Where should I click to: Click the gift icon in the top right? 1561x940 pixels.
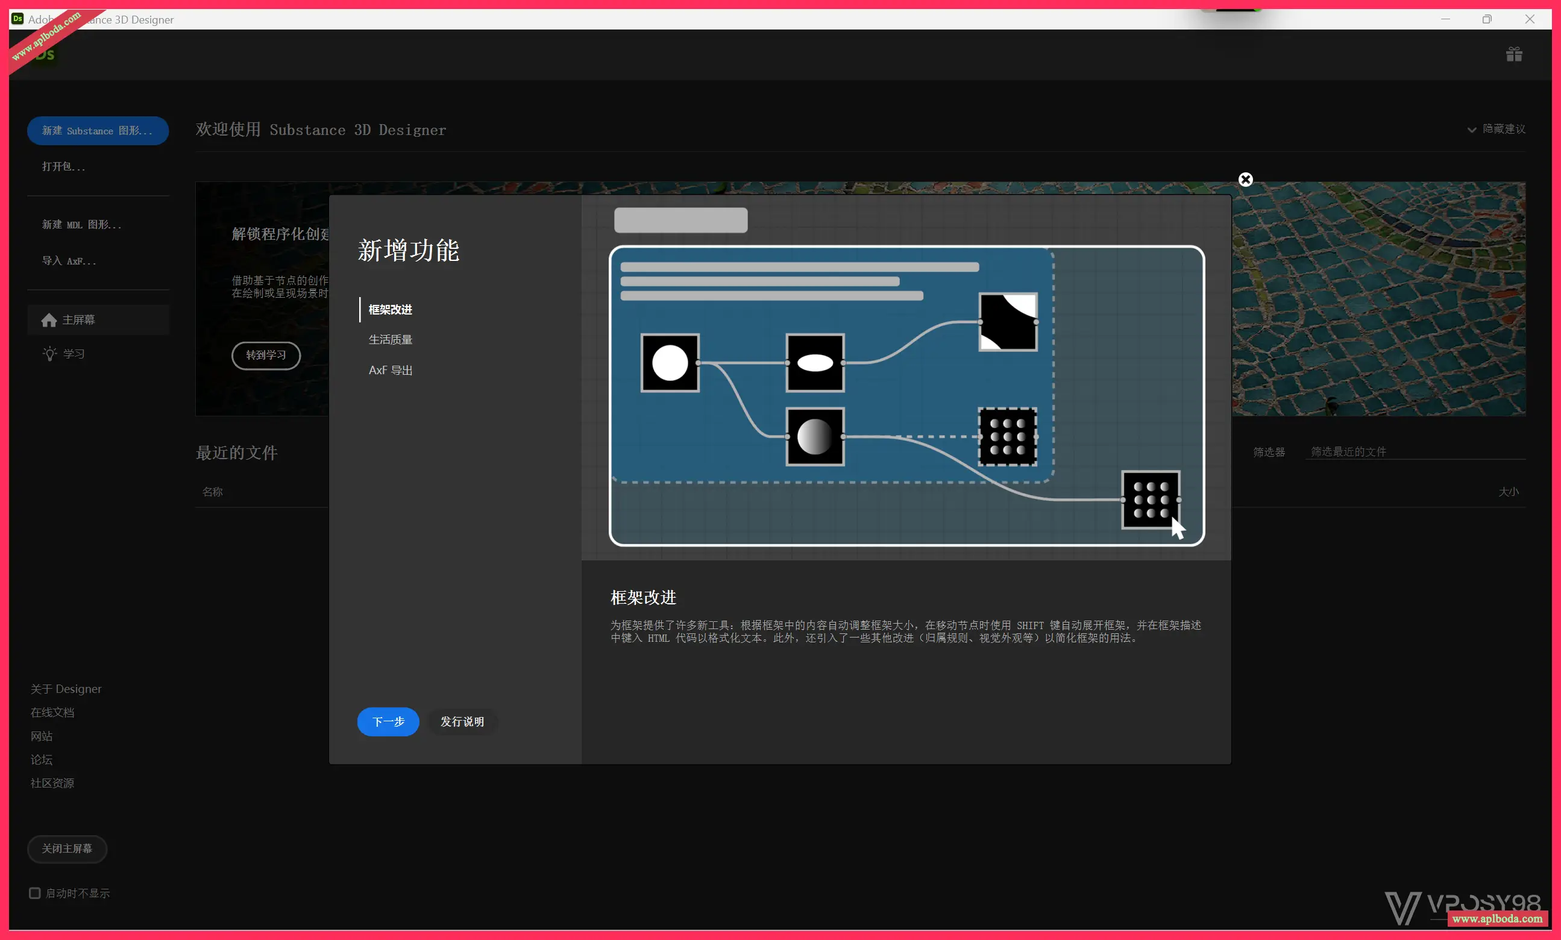[x=1513, y=54]
